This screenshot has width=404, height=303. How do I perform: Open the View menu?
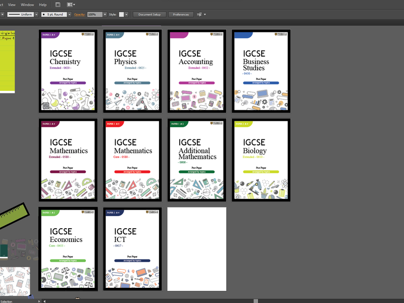click(12, 5)
